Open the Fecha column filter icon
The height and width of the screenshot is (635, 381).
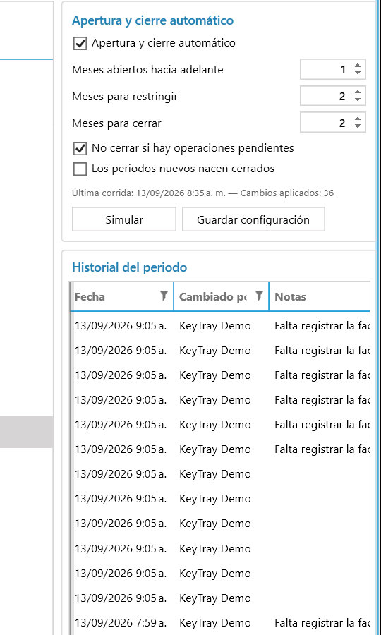point(164,296)
